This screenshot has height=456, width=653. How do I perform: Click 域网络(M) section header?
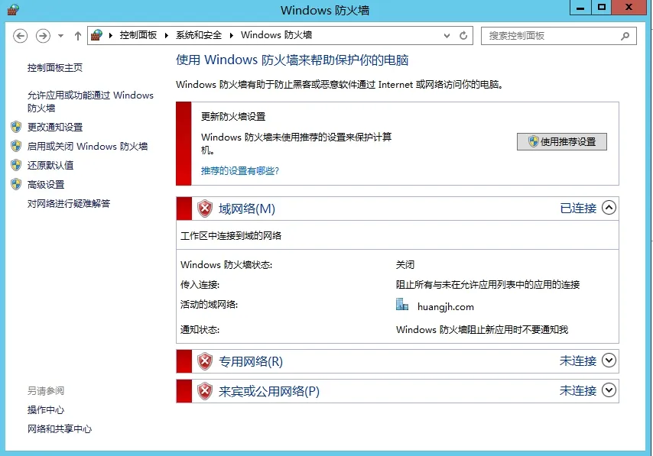[247, 209]
